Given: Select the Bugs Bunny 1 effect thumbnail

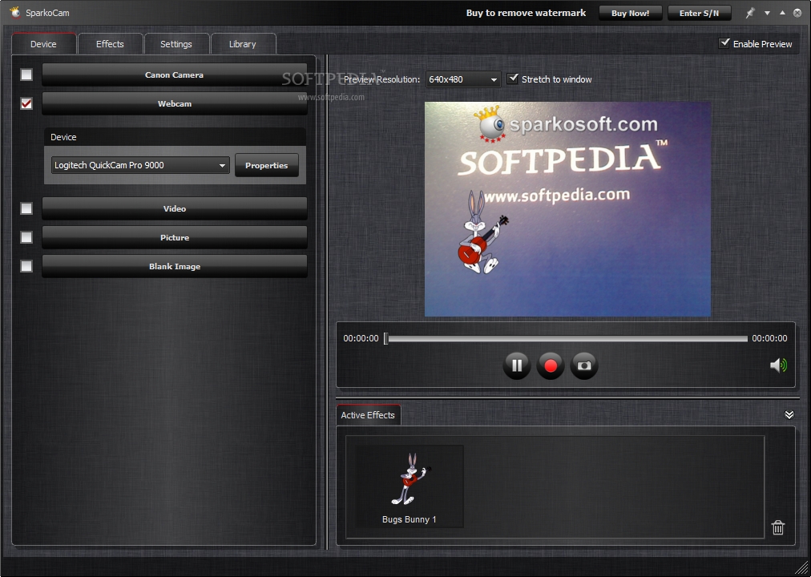Looking at the screenshot, I should (410, 486).
